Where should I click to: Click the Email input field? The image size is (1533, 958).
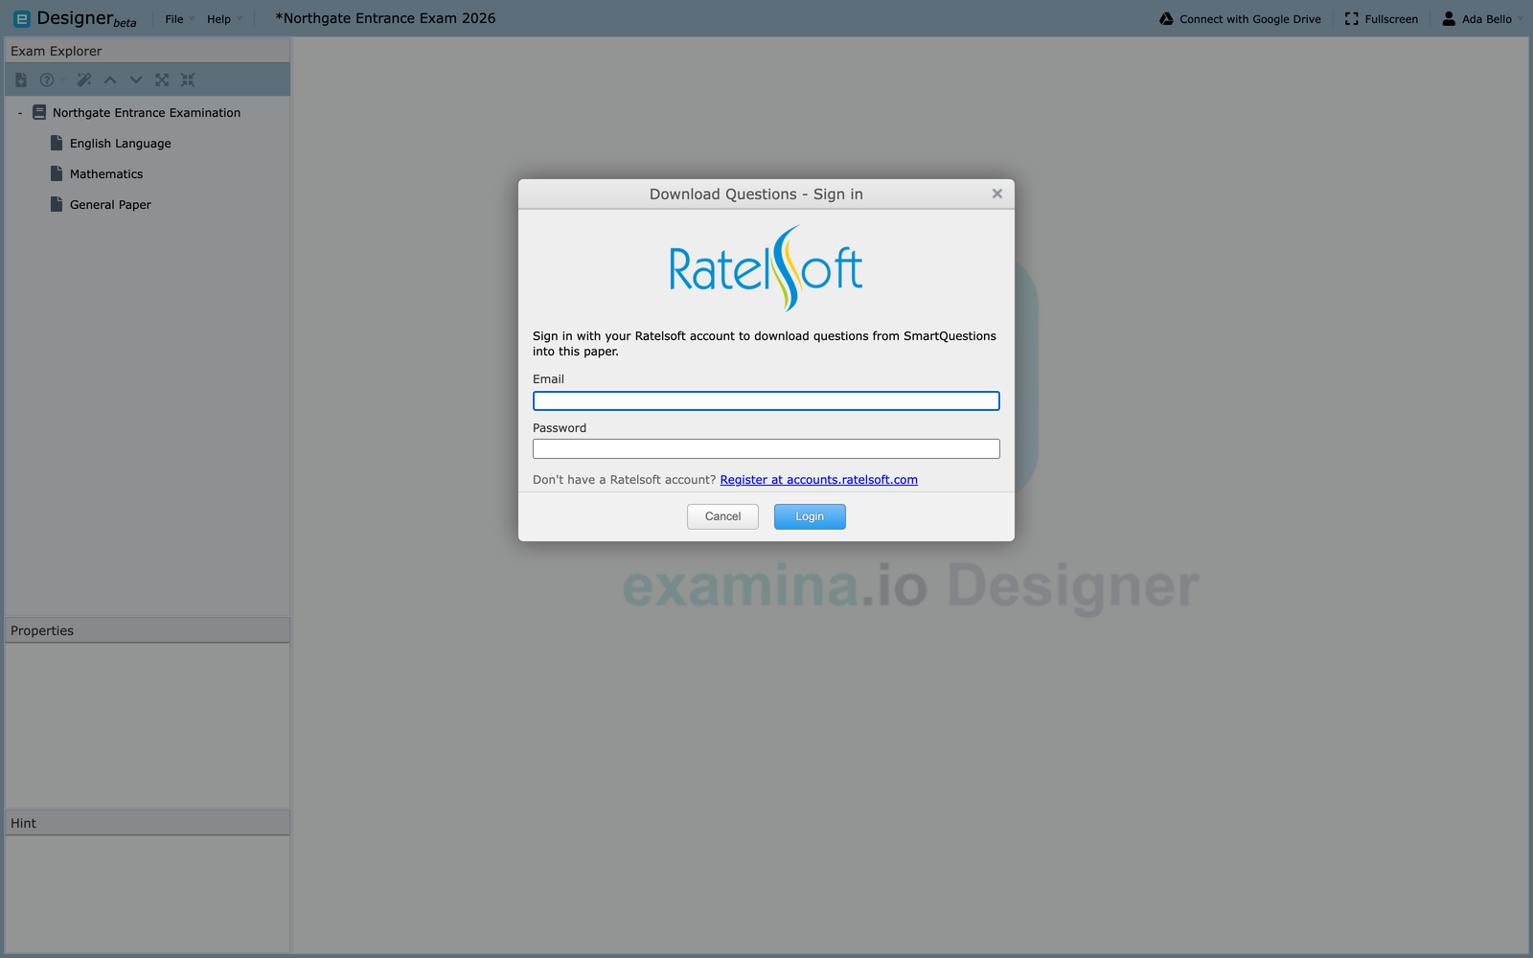tap(766, 400)
